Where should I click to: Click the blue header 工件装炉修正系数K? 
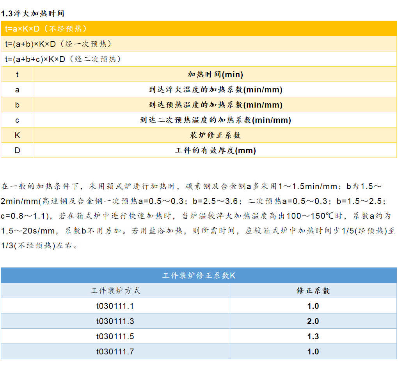tap(199, 275)
